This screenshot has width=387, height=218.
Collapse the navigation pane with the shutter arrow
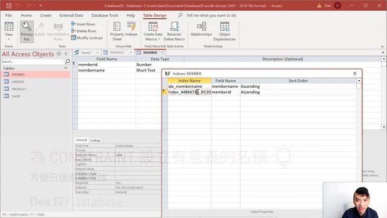[x=66, y=54]
